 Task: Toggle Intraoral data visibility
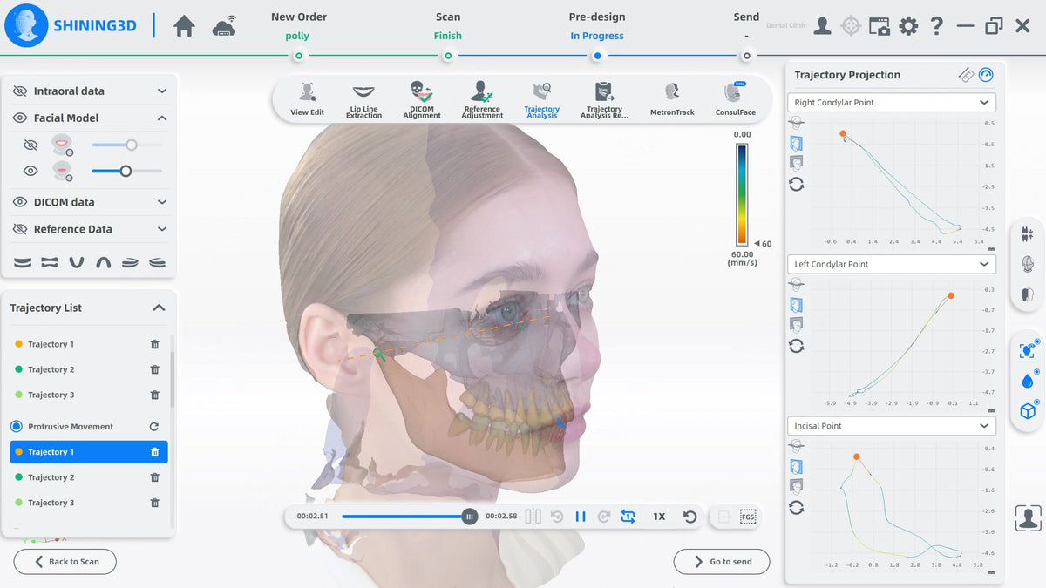click(20, 91)
